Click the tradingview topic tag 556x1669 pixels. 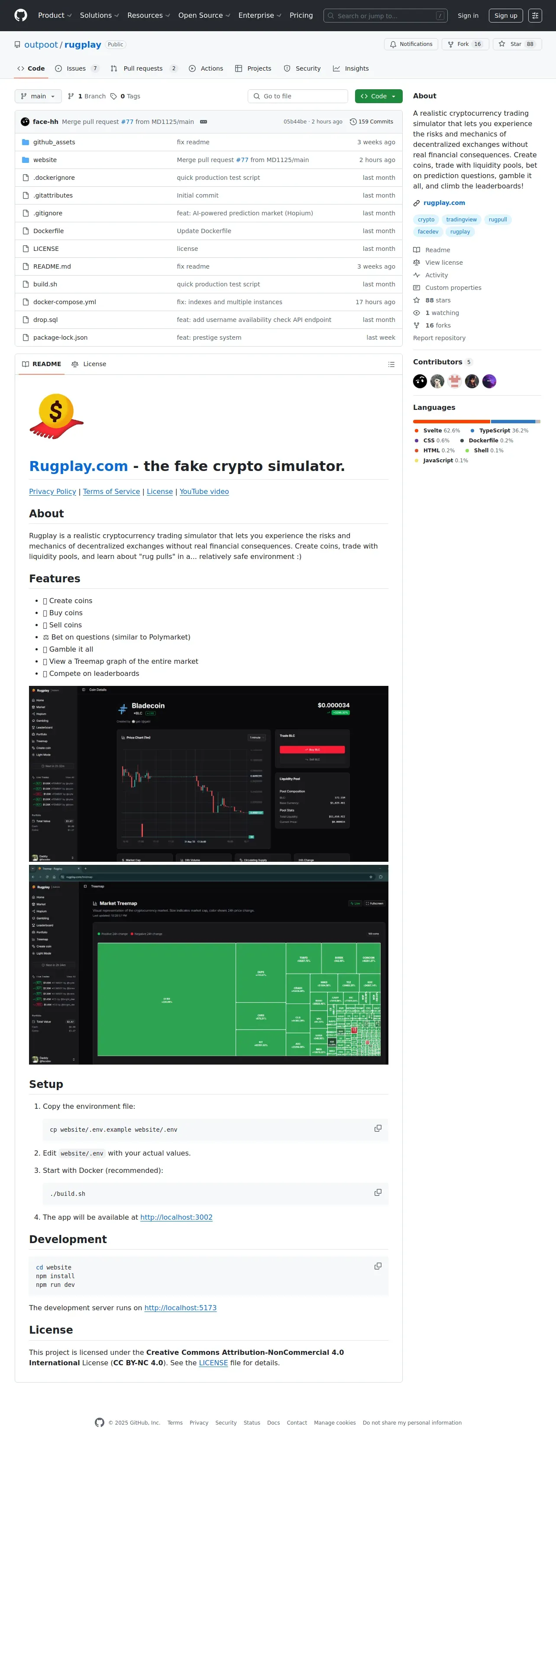[x=461, y=220]
